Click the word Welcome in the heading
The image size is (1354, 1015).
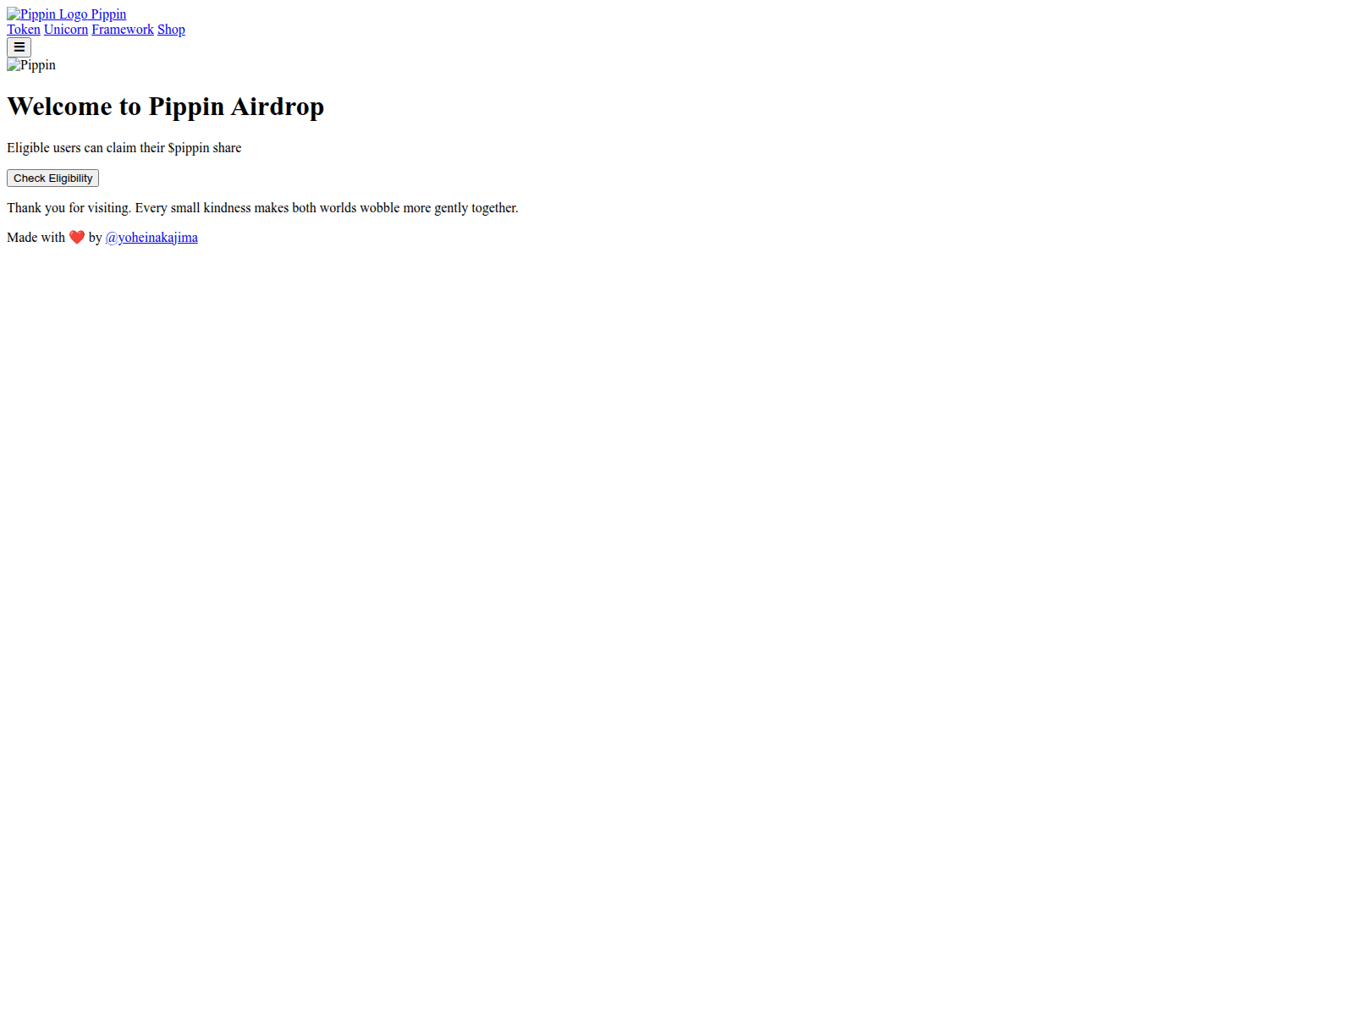(59, 107)
